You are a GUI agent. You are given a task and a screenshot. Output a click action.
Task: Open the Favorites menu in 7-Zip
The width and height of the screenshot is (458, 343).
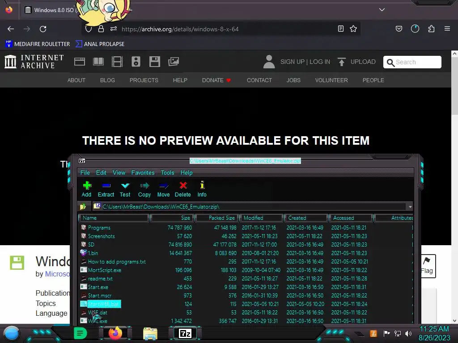tap(143, 172)
